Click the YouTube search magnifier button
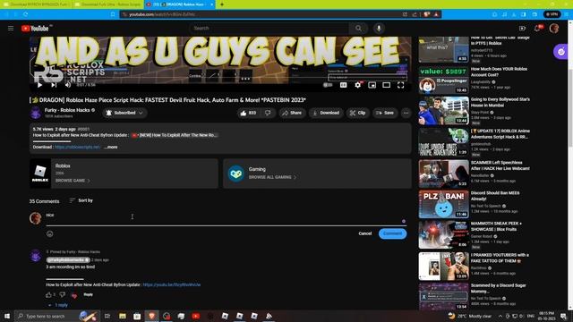573x322 pixels. click(358, 28)
